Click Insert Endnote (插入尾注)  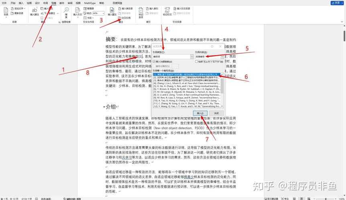click(x=47, y=8)
